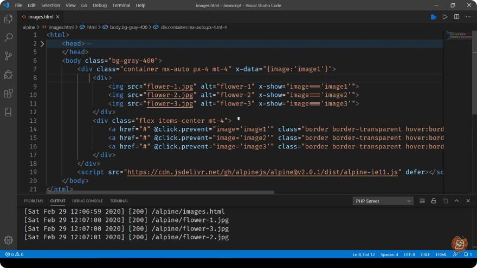477x268 pixels.
Task: Click the editor vertical scrollbar thumb
Action: (x=474, y=73)
